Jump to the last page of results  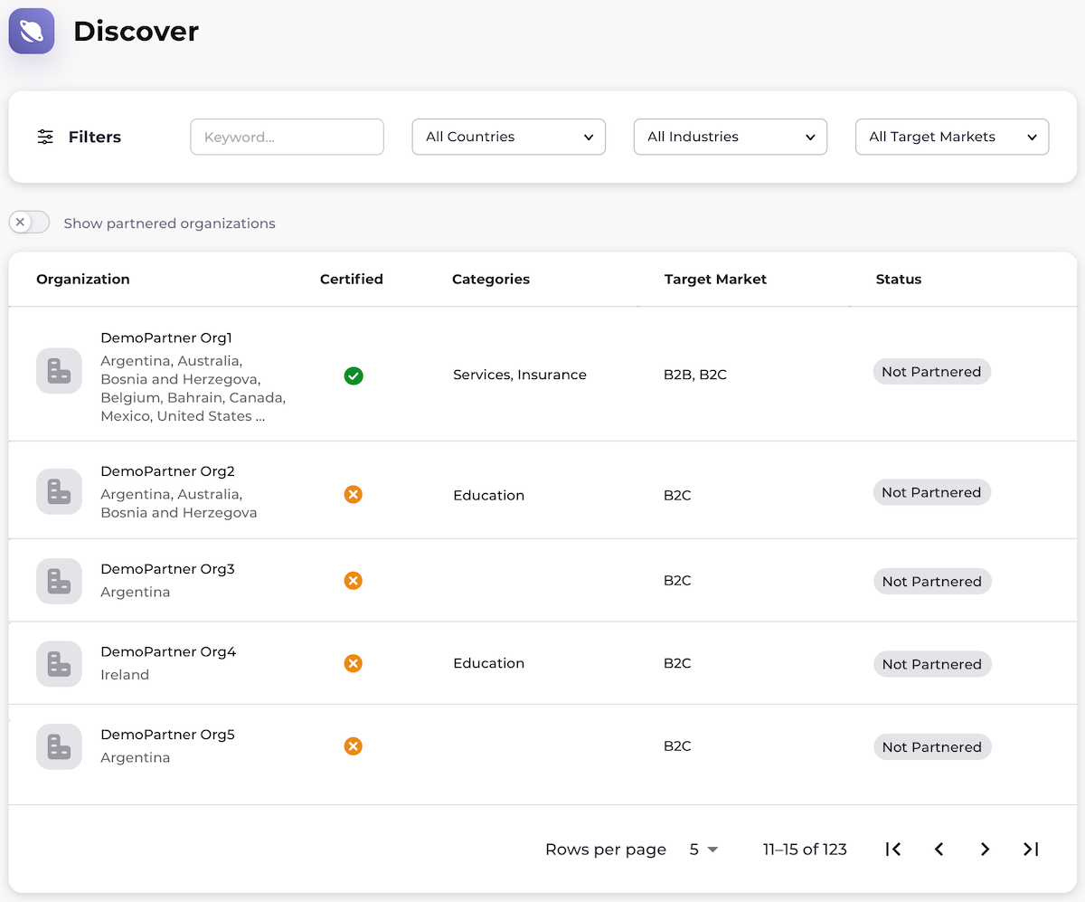point(1031,849)
